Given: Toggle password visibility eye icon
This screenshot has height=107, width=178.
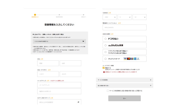Looking at the screenshot, I should point(78,102).
